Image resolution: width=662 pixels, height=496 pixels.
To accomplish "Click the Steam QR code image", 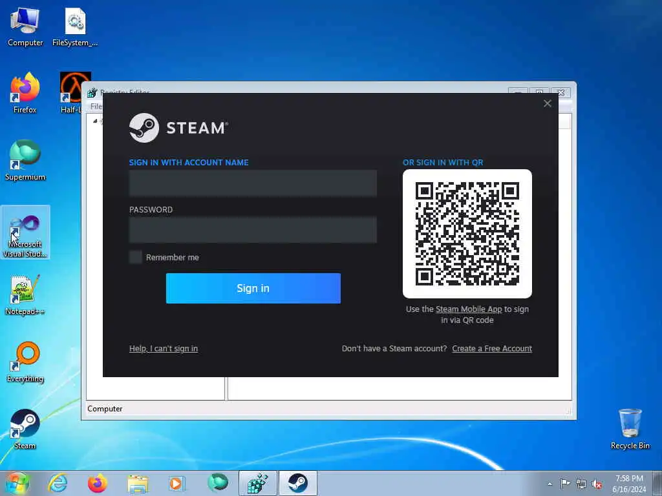I will tap(467, 234).
